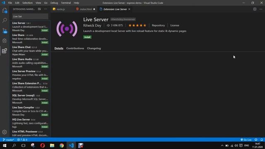Select the Contributions tab
This screenshot has width=265, height=149.
75,48
